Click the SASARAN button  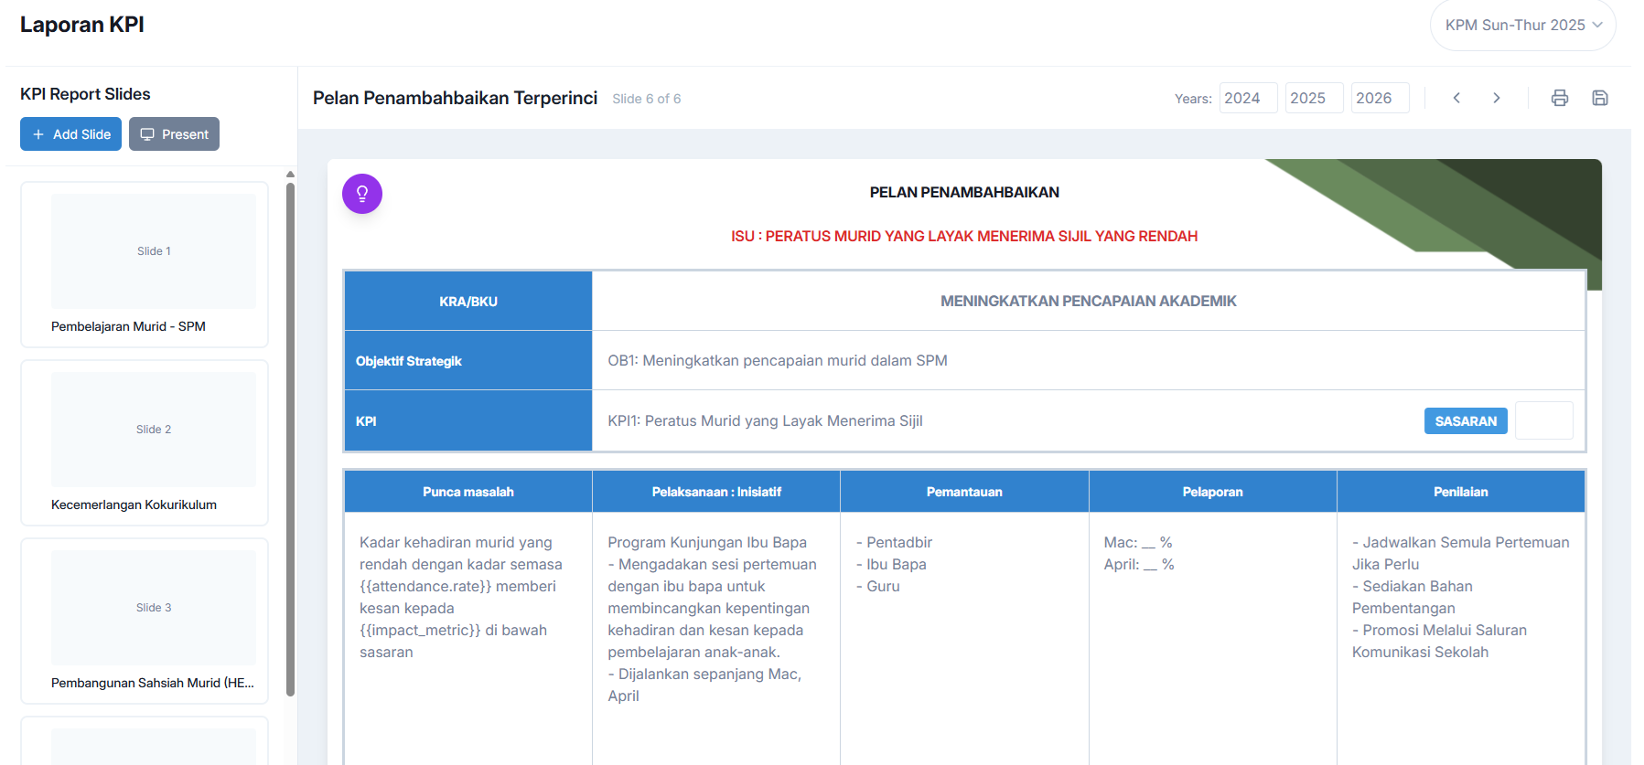1466,420
